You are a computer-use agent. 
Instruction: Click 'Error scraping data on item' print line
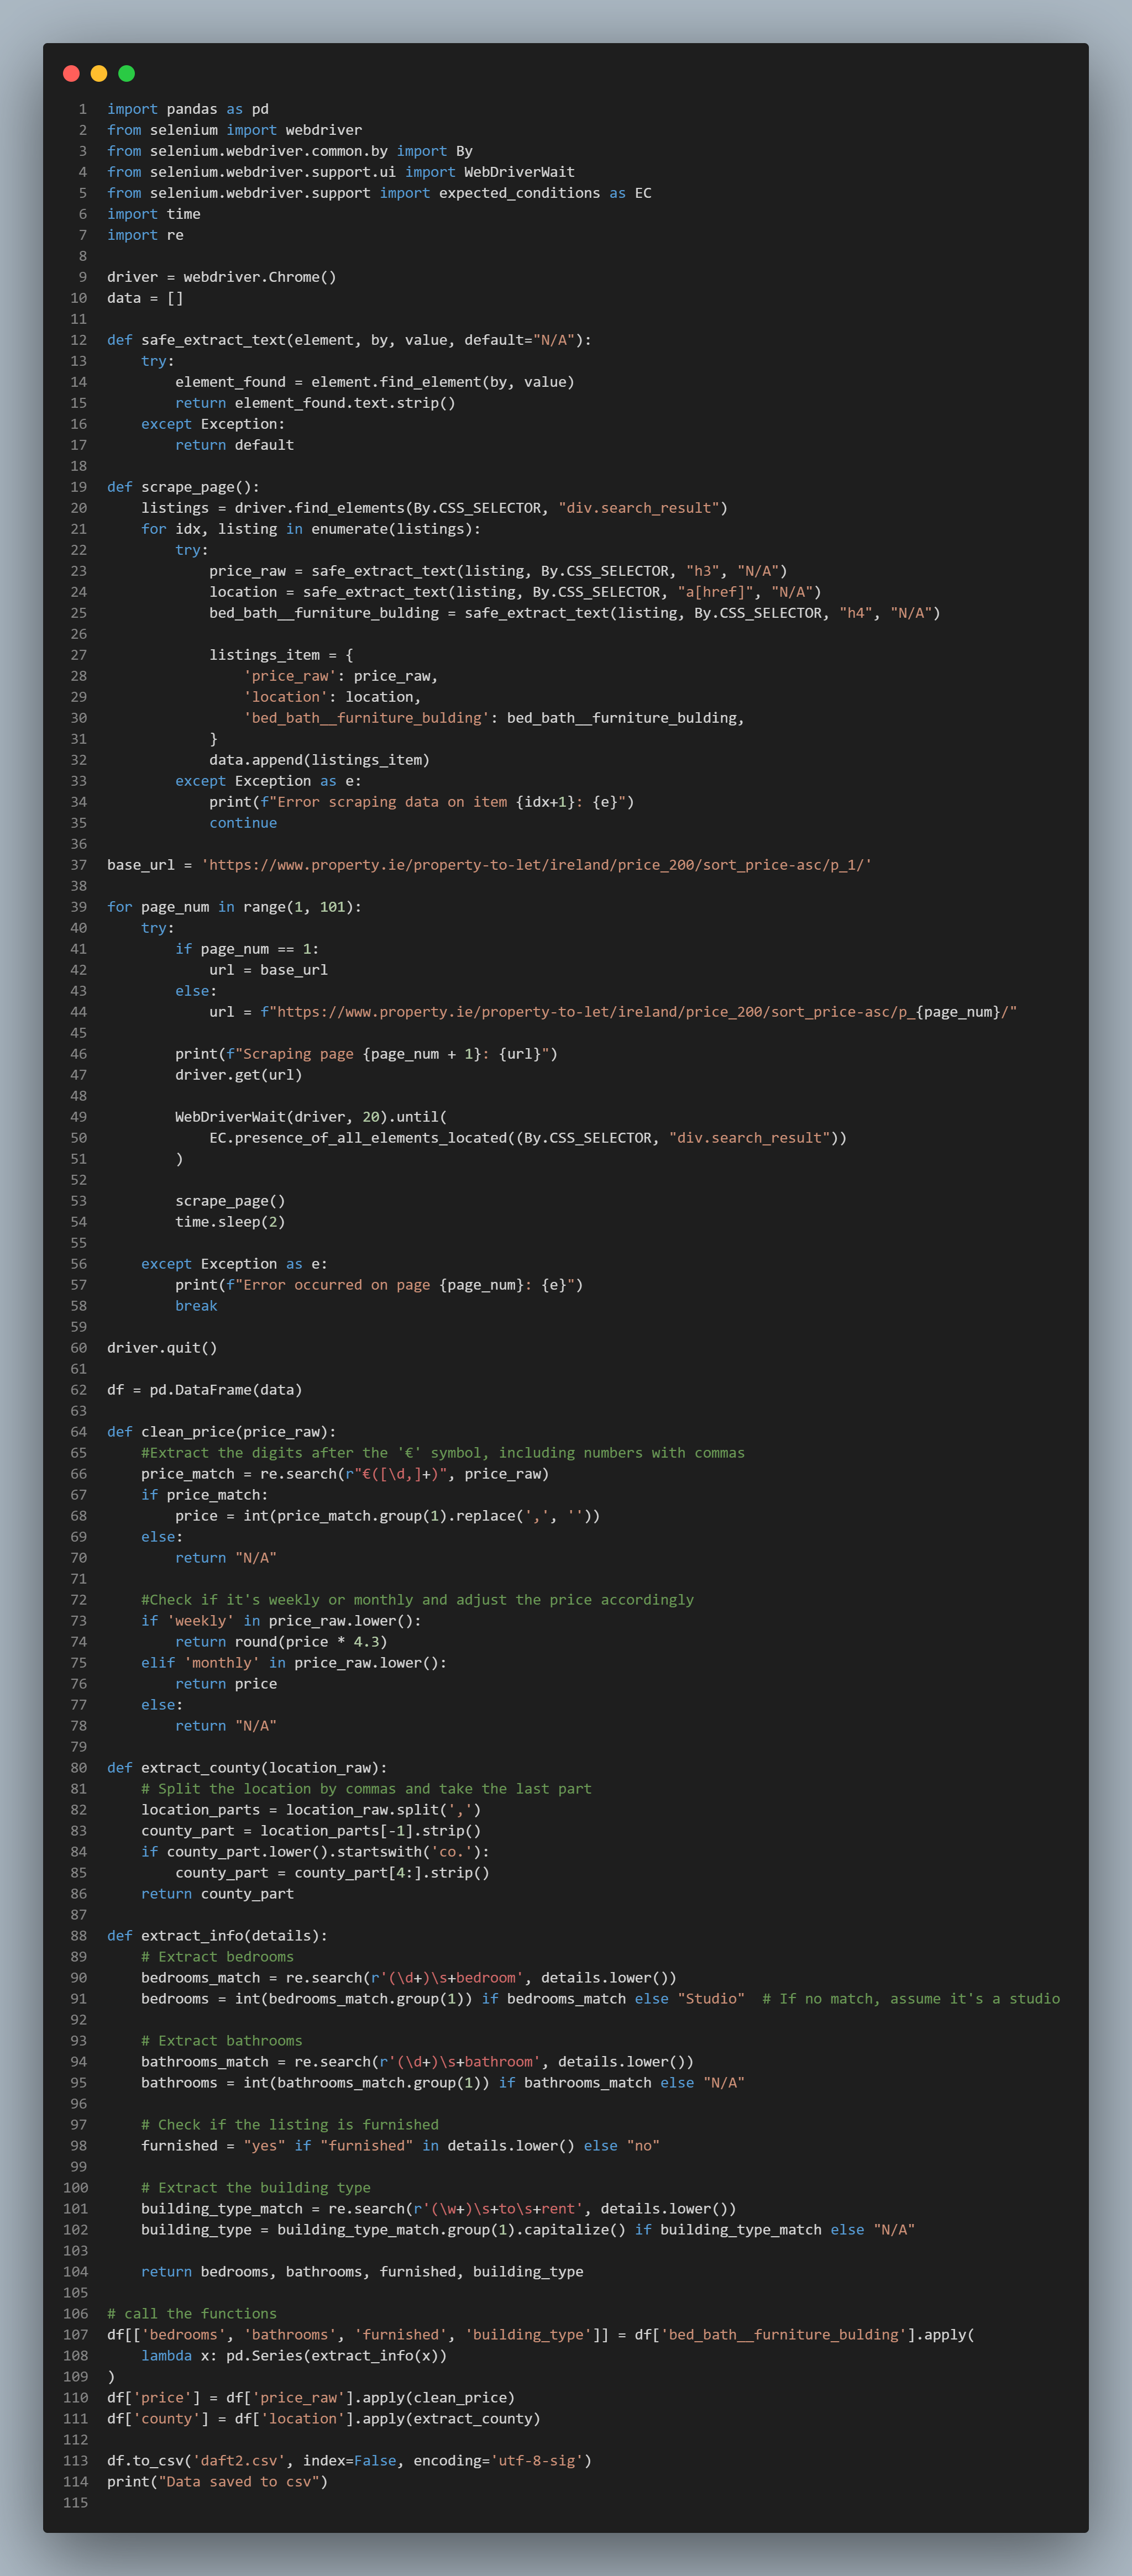[x=422, y=802]
